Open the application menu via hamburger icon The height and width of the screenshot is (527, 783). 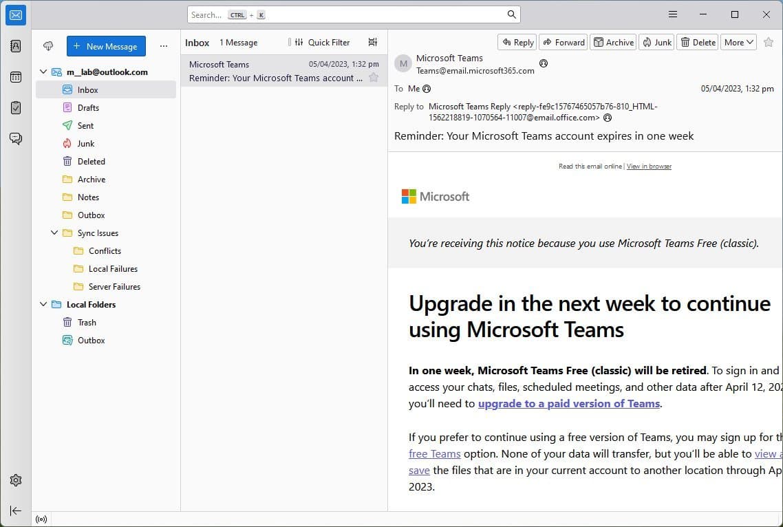pyautogui.click(x=672, y=14)
